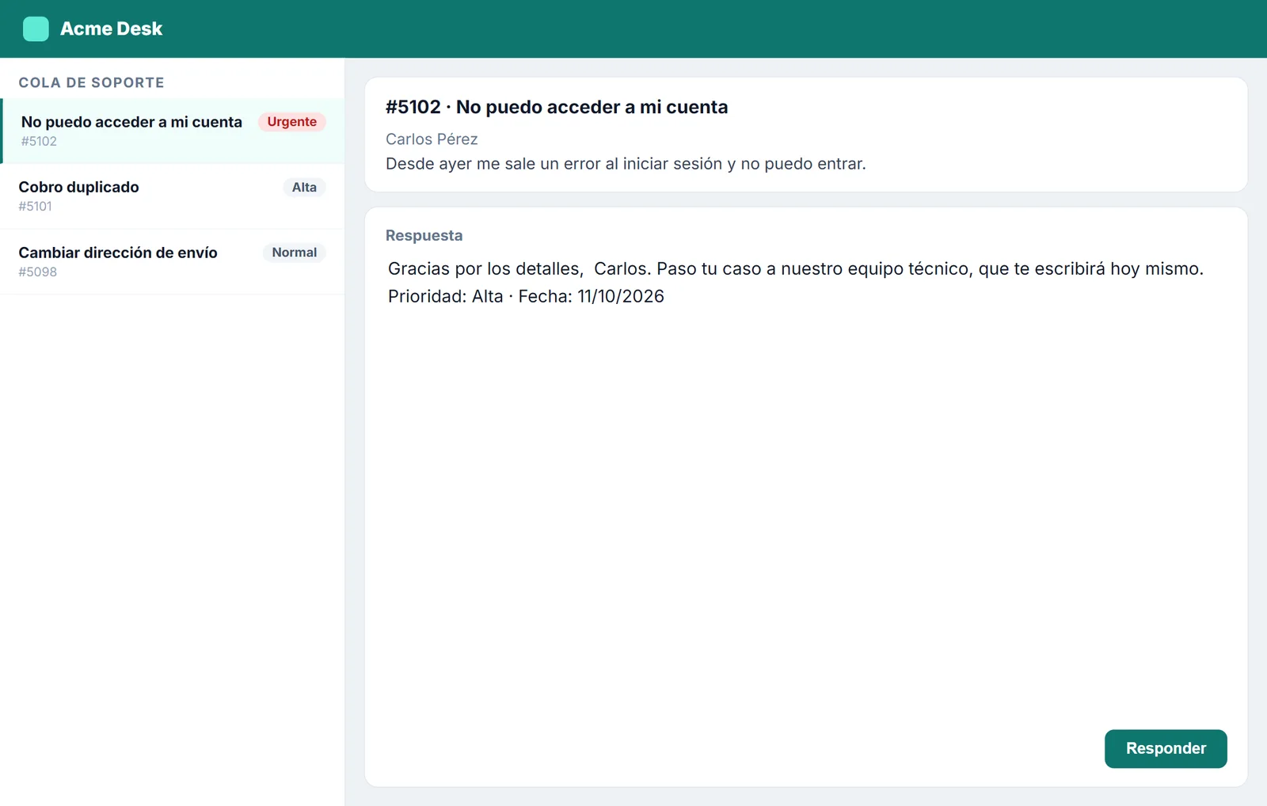This screenshot has width=1267, height=806.
Task: Send the reply with Responder button
Action: 1166,749
